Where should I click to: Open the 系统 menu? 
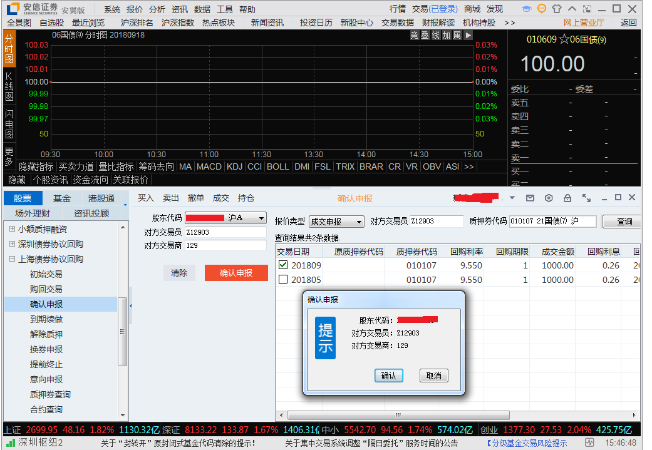click(112, 9)
